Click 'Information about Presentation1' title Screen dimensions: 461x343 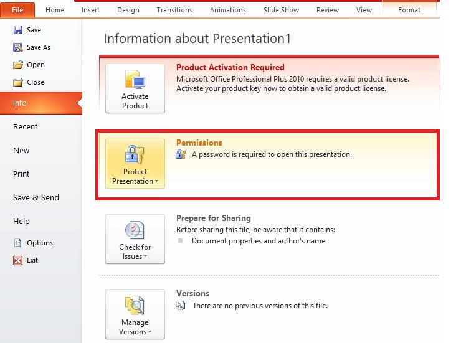click(197, 39)
